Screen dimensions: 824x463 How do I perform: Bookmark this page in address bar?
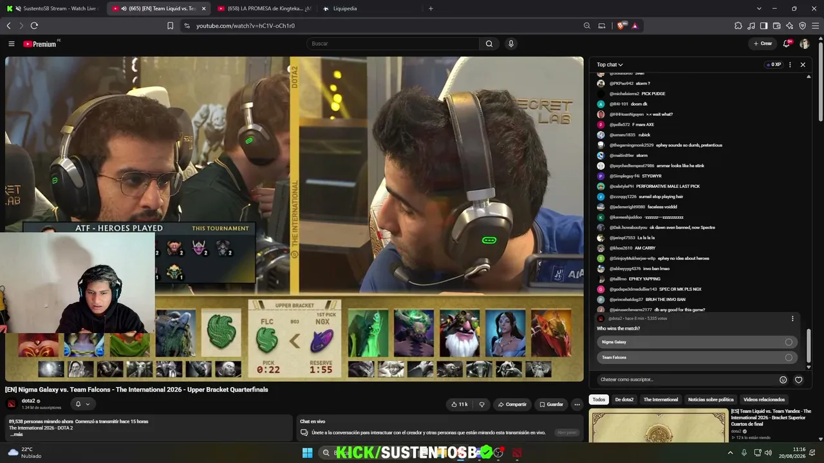coord(170,26)
